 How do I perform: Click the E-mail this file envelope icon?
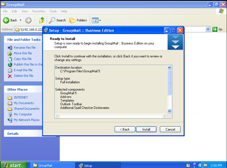click(10, 70)
